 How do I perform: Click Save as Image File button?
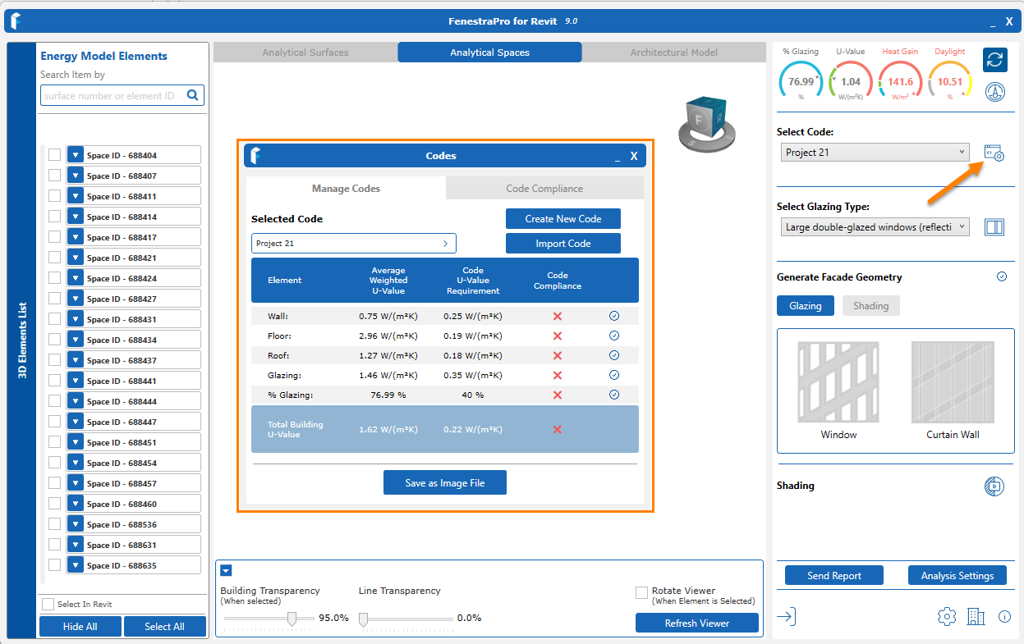(444, 483)
